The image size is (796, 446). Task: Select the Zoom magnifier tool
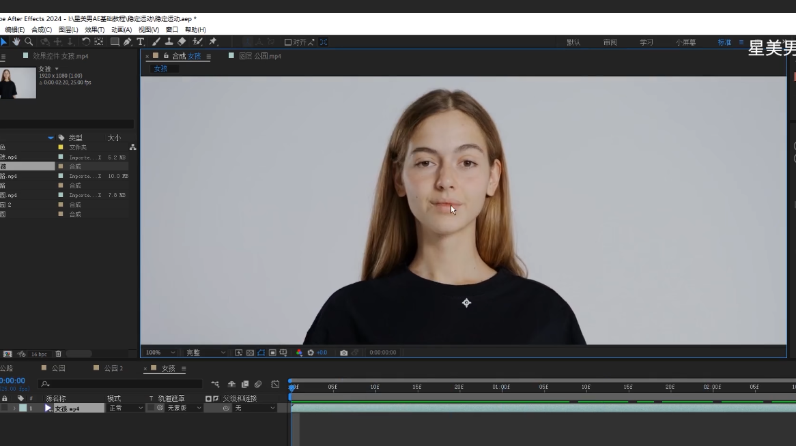click(28, 42)
